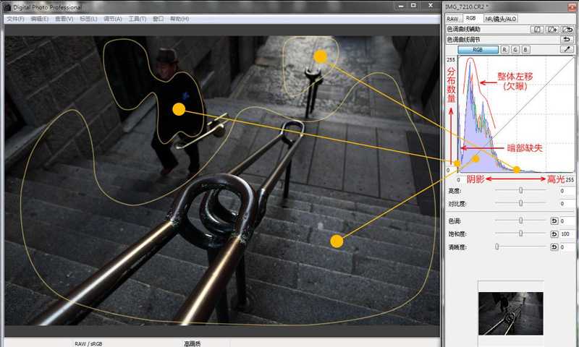Select the wide RGB channel button
This screenshot has width=579, height=347.
tap(478, 49)
